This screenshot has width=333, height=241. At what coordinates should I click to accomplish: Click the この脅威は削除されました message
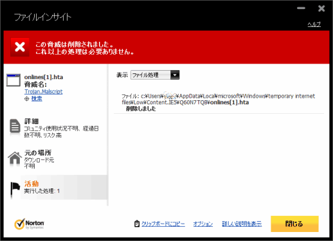74,44
